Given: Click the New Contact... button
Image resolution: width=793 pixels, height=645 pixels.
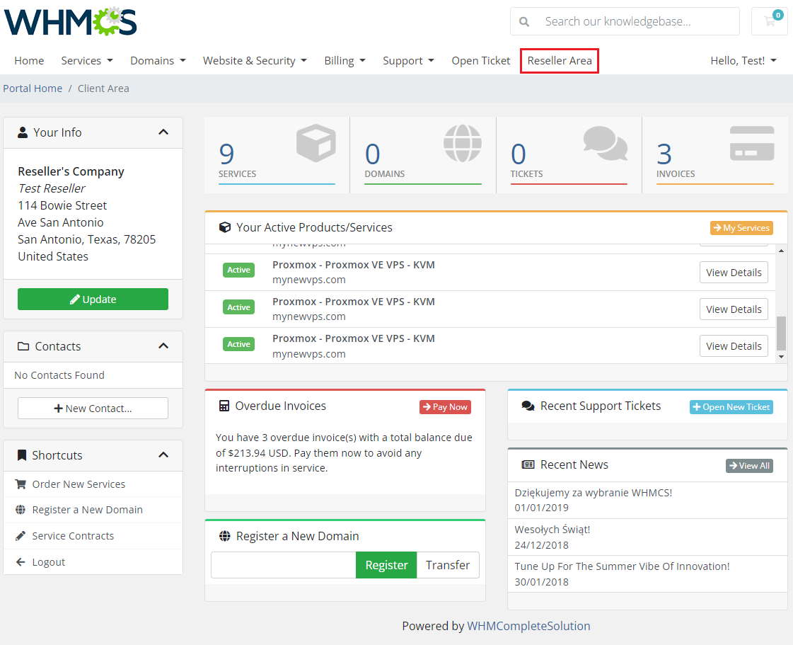Looking at the screenshot, I should [x=93, y=408].
